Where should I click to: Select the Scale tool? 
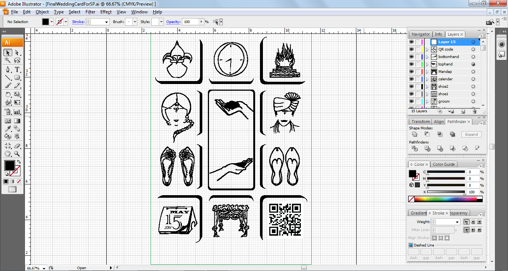(x=17, y=94)
